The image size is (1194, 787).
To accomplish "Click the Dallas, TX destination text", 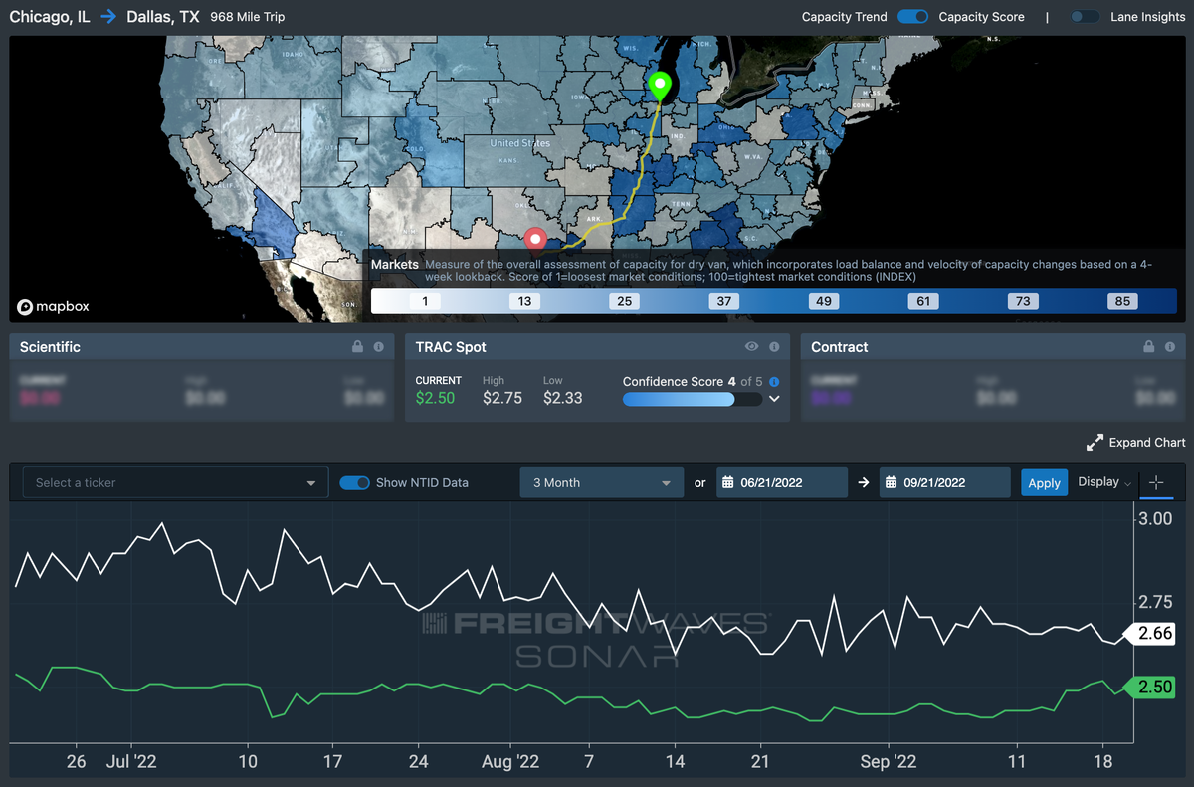I will click(x=163, y=17).
